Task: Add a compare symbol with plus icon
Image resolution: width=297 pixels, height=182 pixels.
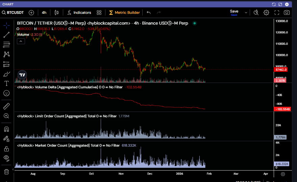Action: coord(31,13)
